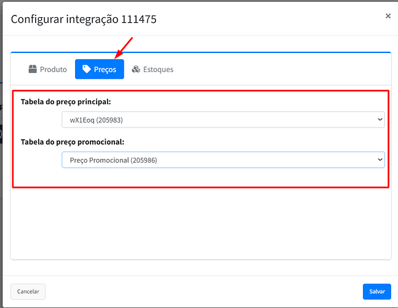Click the "Tabela do preço promocional:" label
The image size is (398, 308).
click(x=72, y=142)
